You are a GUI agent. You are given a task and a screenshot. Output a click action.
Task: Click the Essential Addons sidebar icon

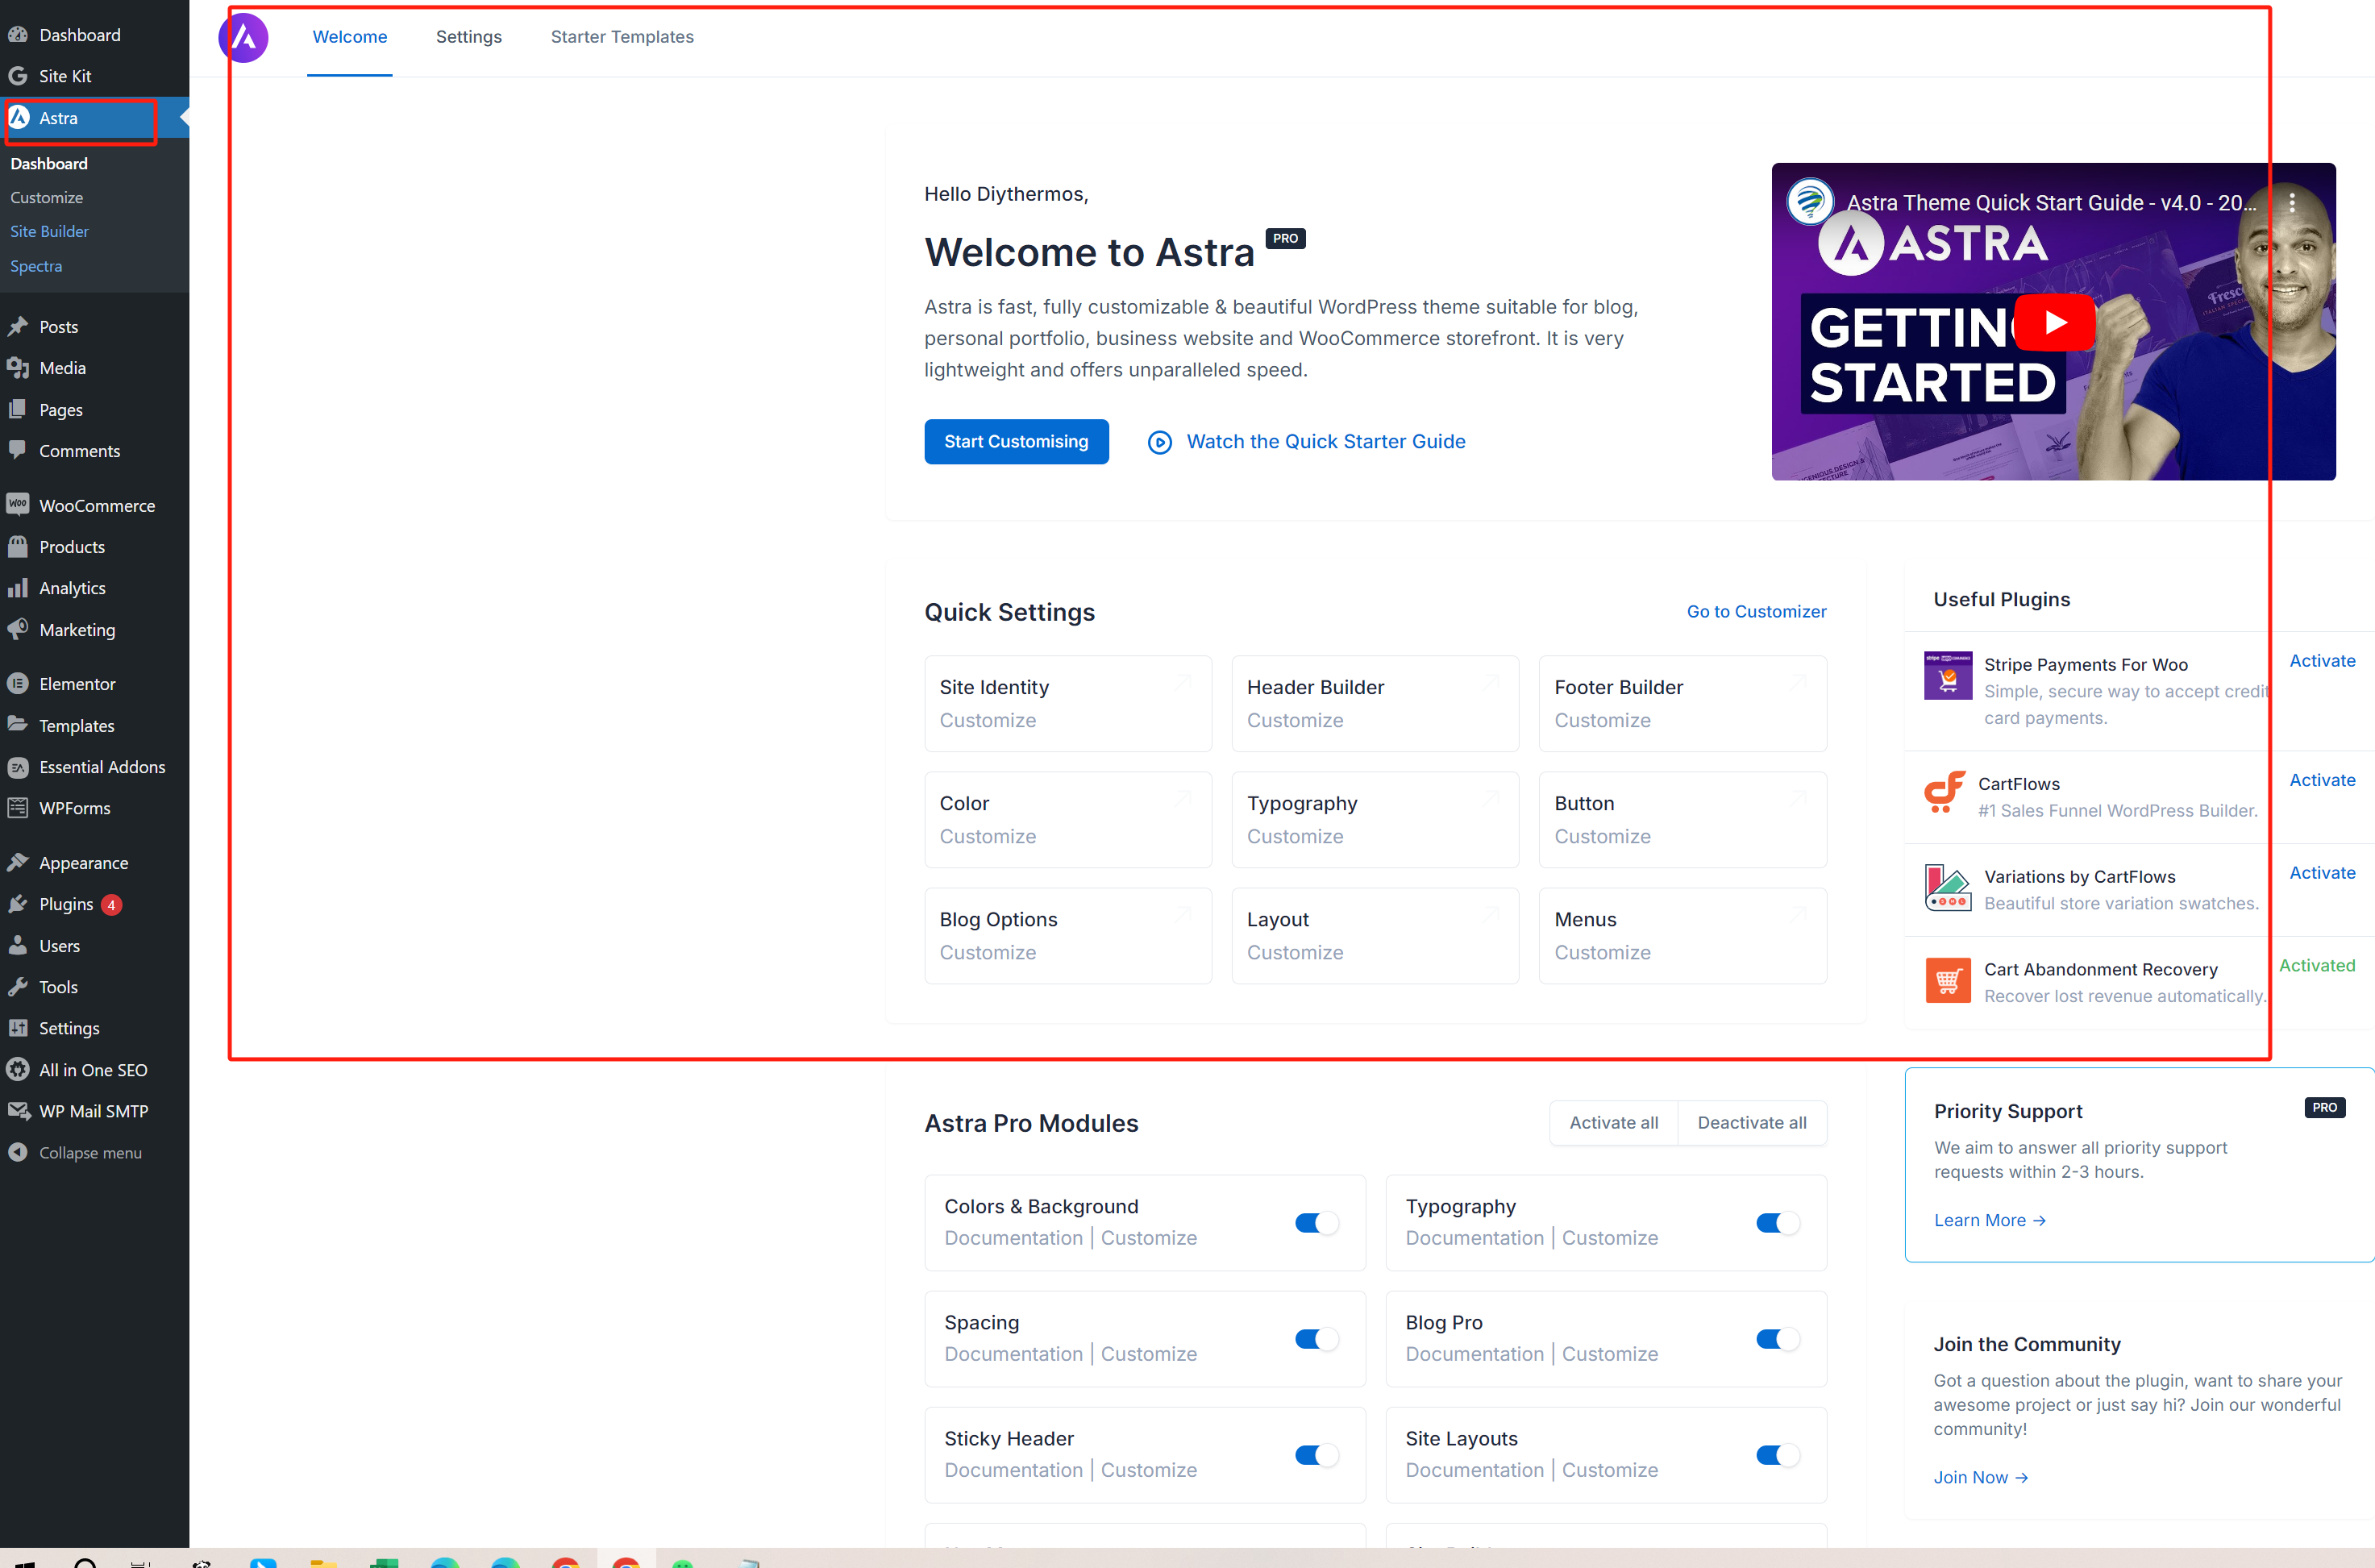[x=19, y=767]
